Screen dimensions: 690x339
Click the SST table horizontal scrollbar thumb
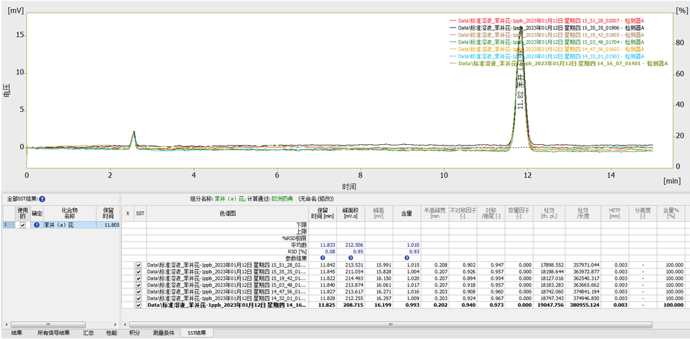pyautogui.click(x=390, y=325)
